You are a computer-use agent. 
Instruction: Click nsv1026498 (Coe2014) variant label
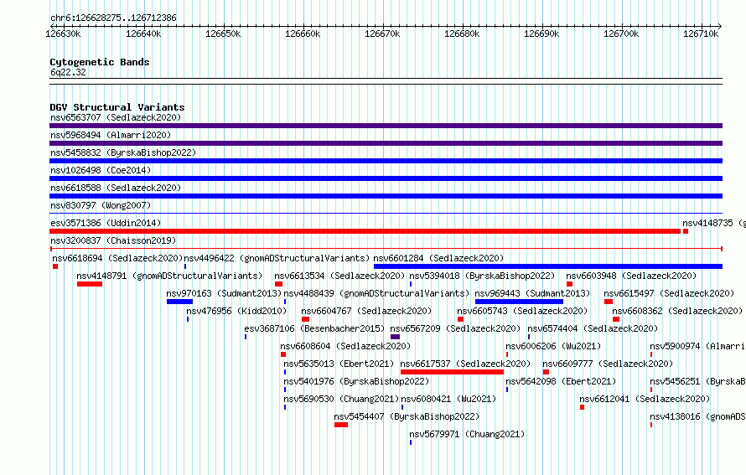click(101, 170)
